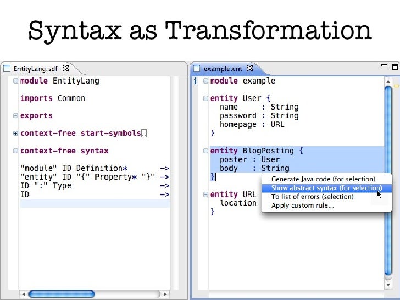Click the "String" type of body
This screenshot has width=400, height=300.
(x=275, y=168)
